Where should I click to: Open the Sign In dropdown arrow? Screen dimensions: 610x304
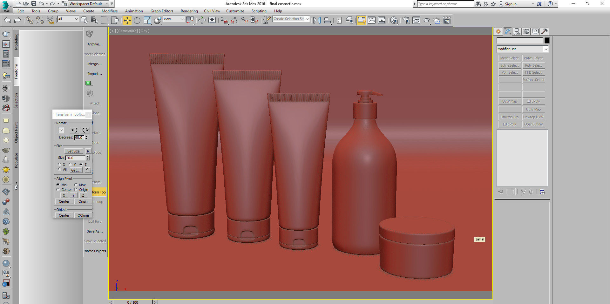(x=533, y=4)
